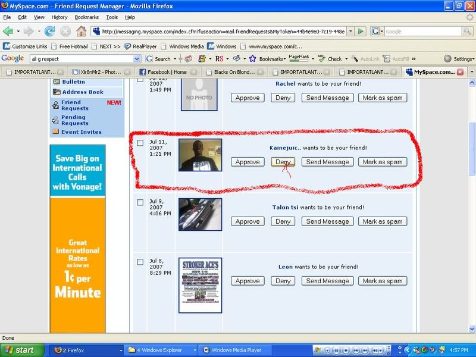Click the AutoFill toolbar icon
This screenshot has width=476, height=357.
396,59
